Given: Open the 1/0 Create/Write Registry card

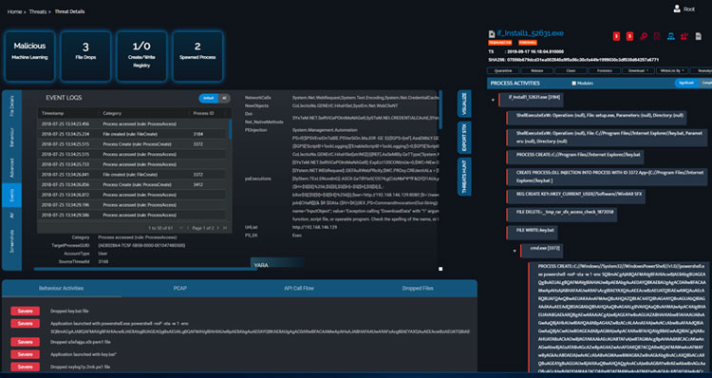Looking at the screenshot, I should 141,56.
